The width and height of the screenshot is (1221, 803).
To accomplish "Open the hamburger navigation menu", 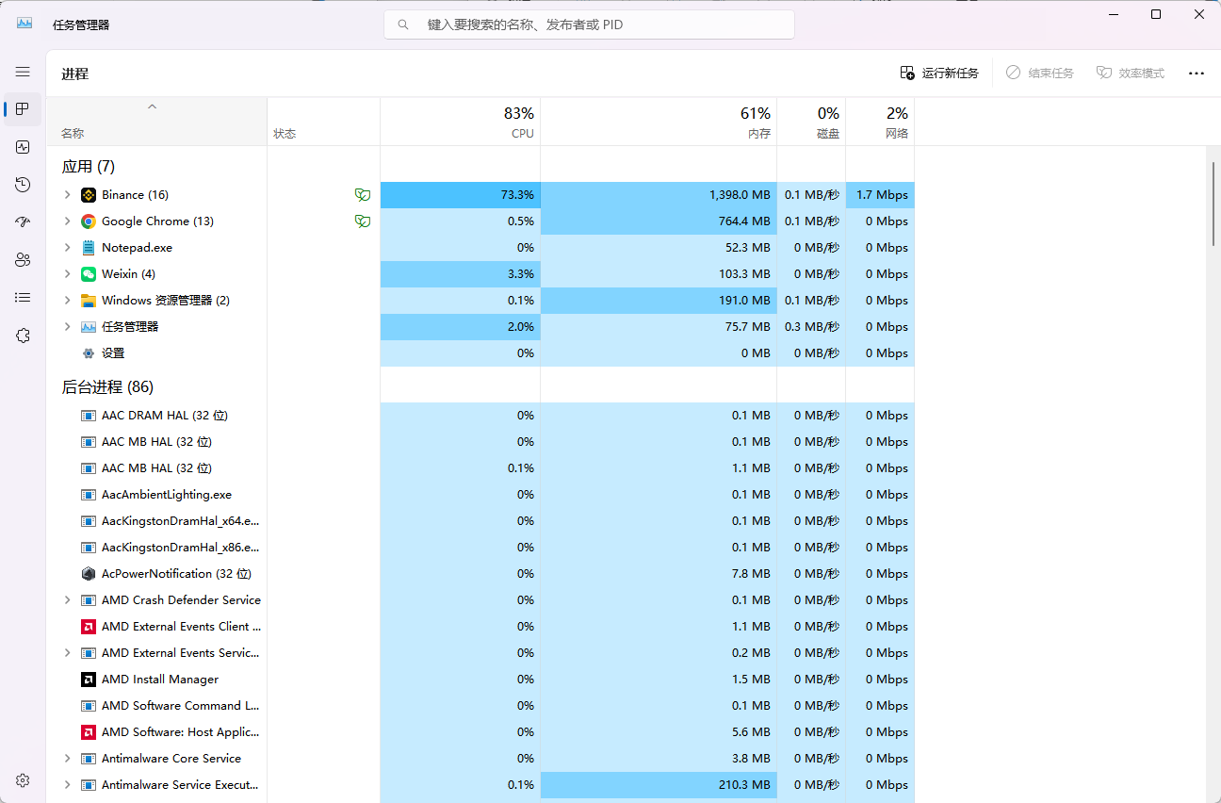I will coord(23,72).
